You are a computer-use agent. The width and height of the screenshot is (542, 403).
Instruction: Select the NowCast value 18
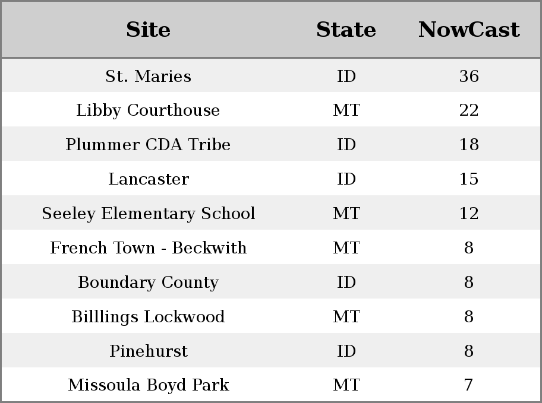pos(469,144)
